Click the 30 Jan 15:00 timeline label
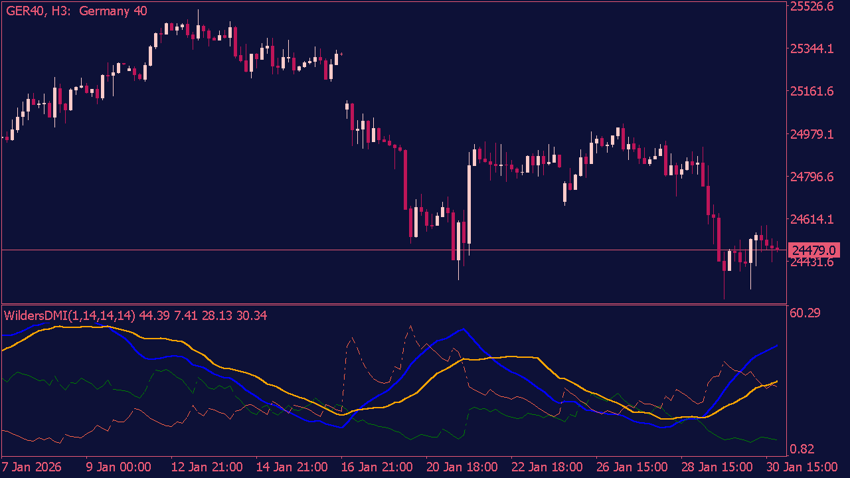This screenshot has width=850, height=478. click(x=804, y=467)
